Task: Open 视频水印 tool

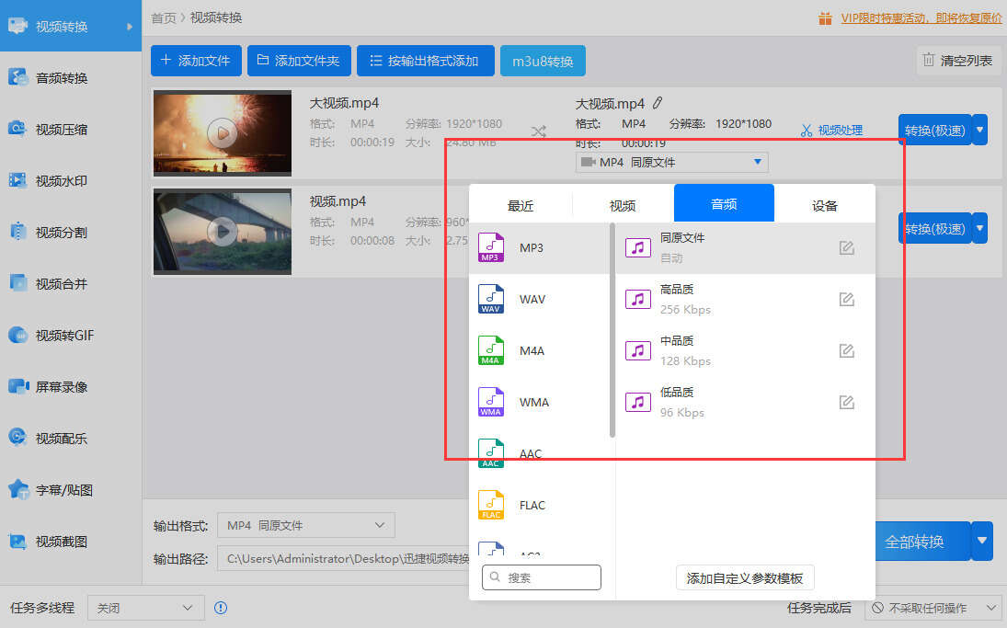Action: (71, 180)
